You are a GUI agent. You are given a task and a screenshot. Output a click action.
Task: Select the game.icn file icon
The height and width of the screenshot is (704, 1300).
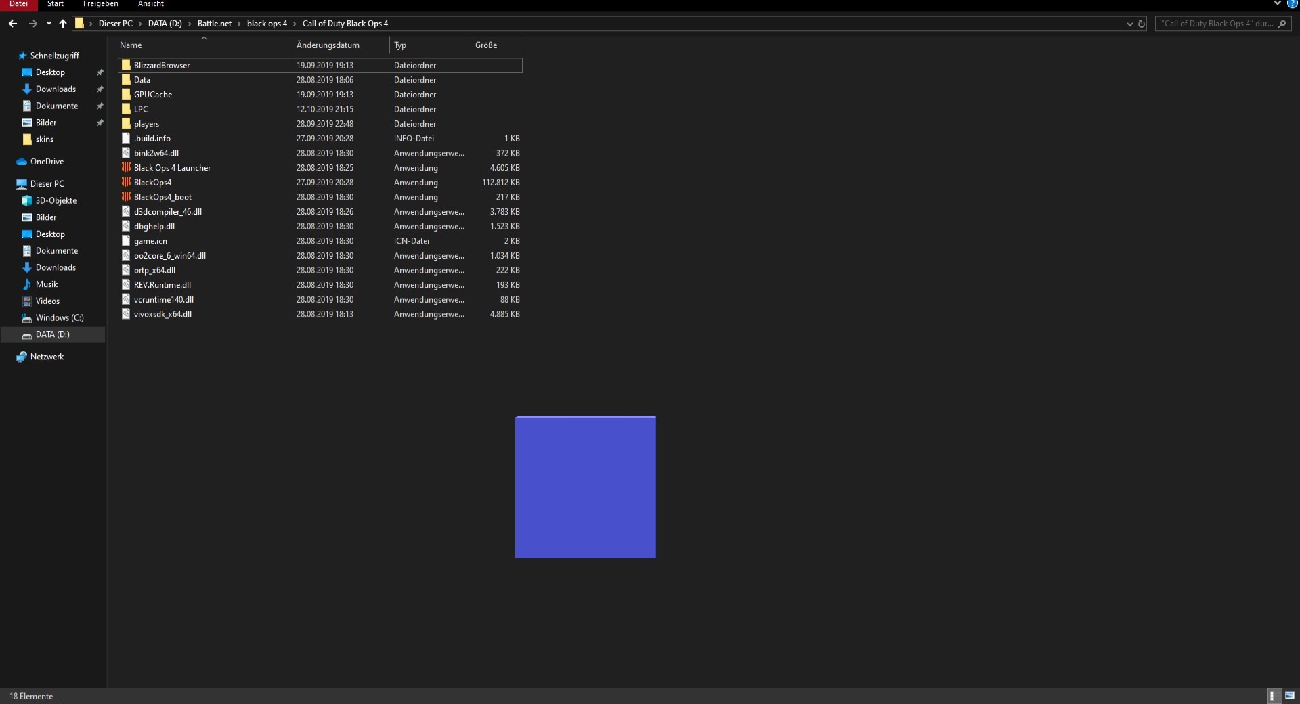coord(126,241)
